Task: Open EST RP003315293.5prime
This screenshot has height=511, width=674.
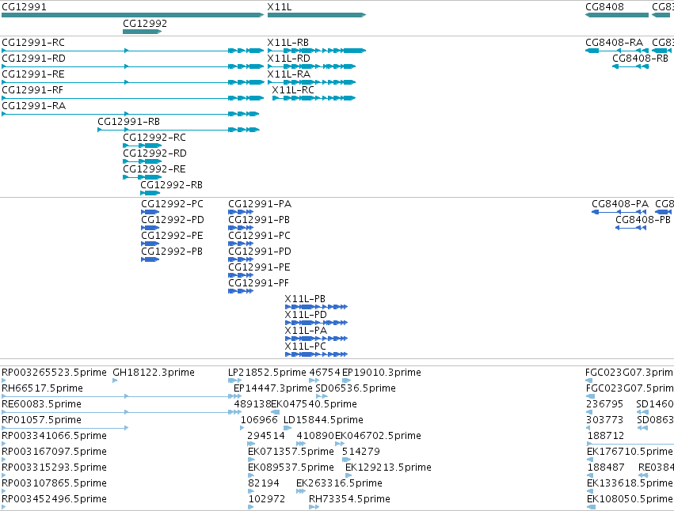Action: tap(54, 468)
